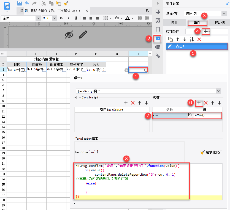Delete referenced JavaScript red X
This screenshot has height=210, width=230.
coord(133,103)
